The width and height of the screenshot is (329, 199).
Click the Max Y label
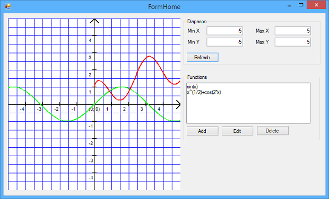pos(262,42)
